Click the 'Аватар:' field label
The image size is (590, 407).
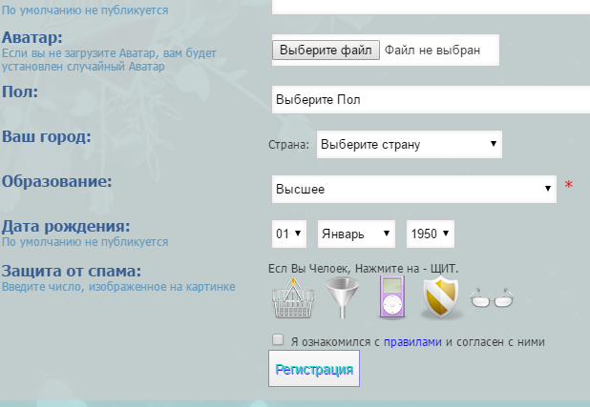coord(32,37)
